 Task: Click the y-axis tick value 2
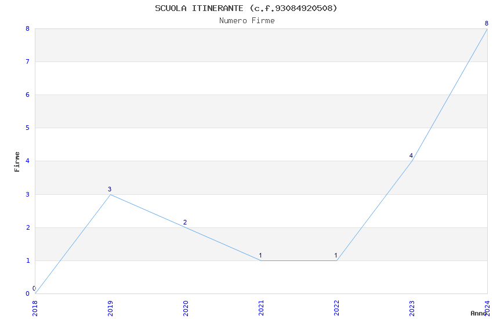[x=28, y=227]
